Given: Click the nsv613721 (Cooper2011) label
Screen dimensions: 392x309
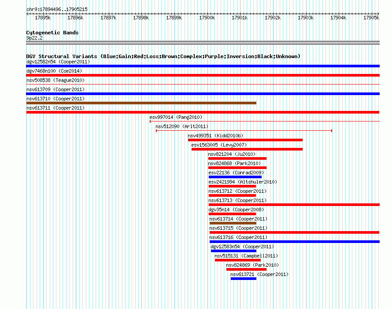Looking at the screenshot, I should (x=259, y=274).
